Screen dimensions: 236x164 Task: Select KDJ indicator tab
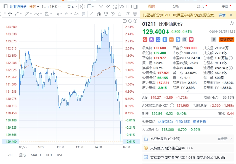49,155
